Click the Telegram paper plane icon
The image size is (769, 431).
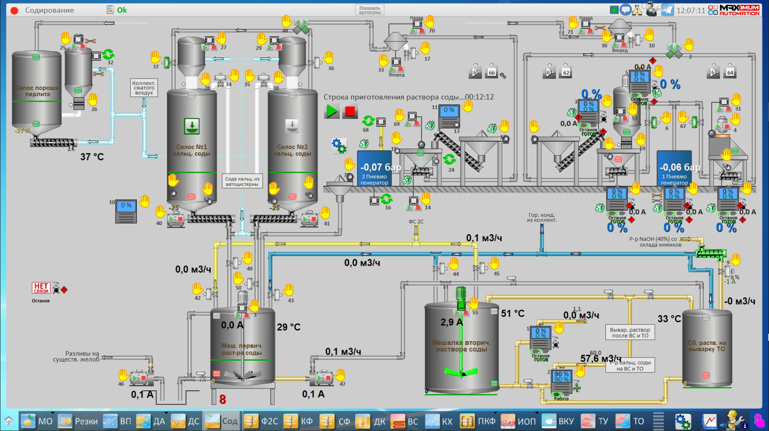667,10
